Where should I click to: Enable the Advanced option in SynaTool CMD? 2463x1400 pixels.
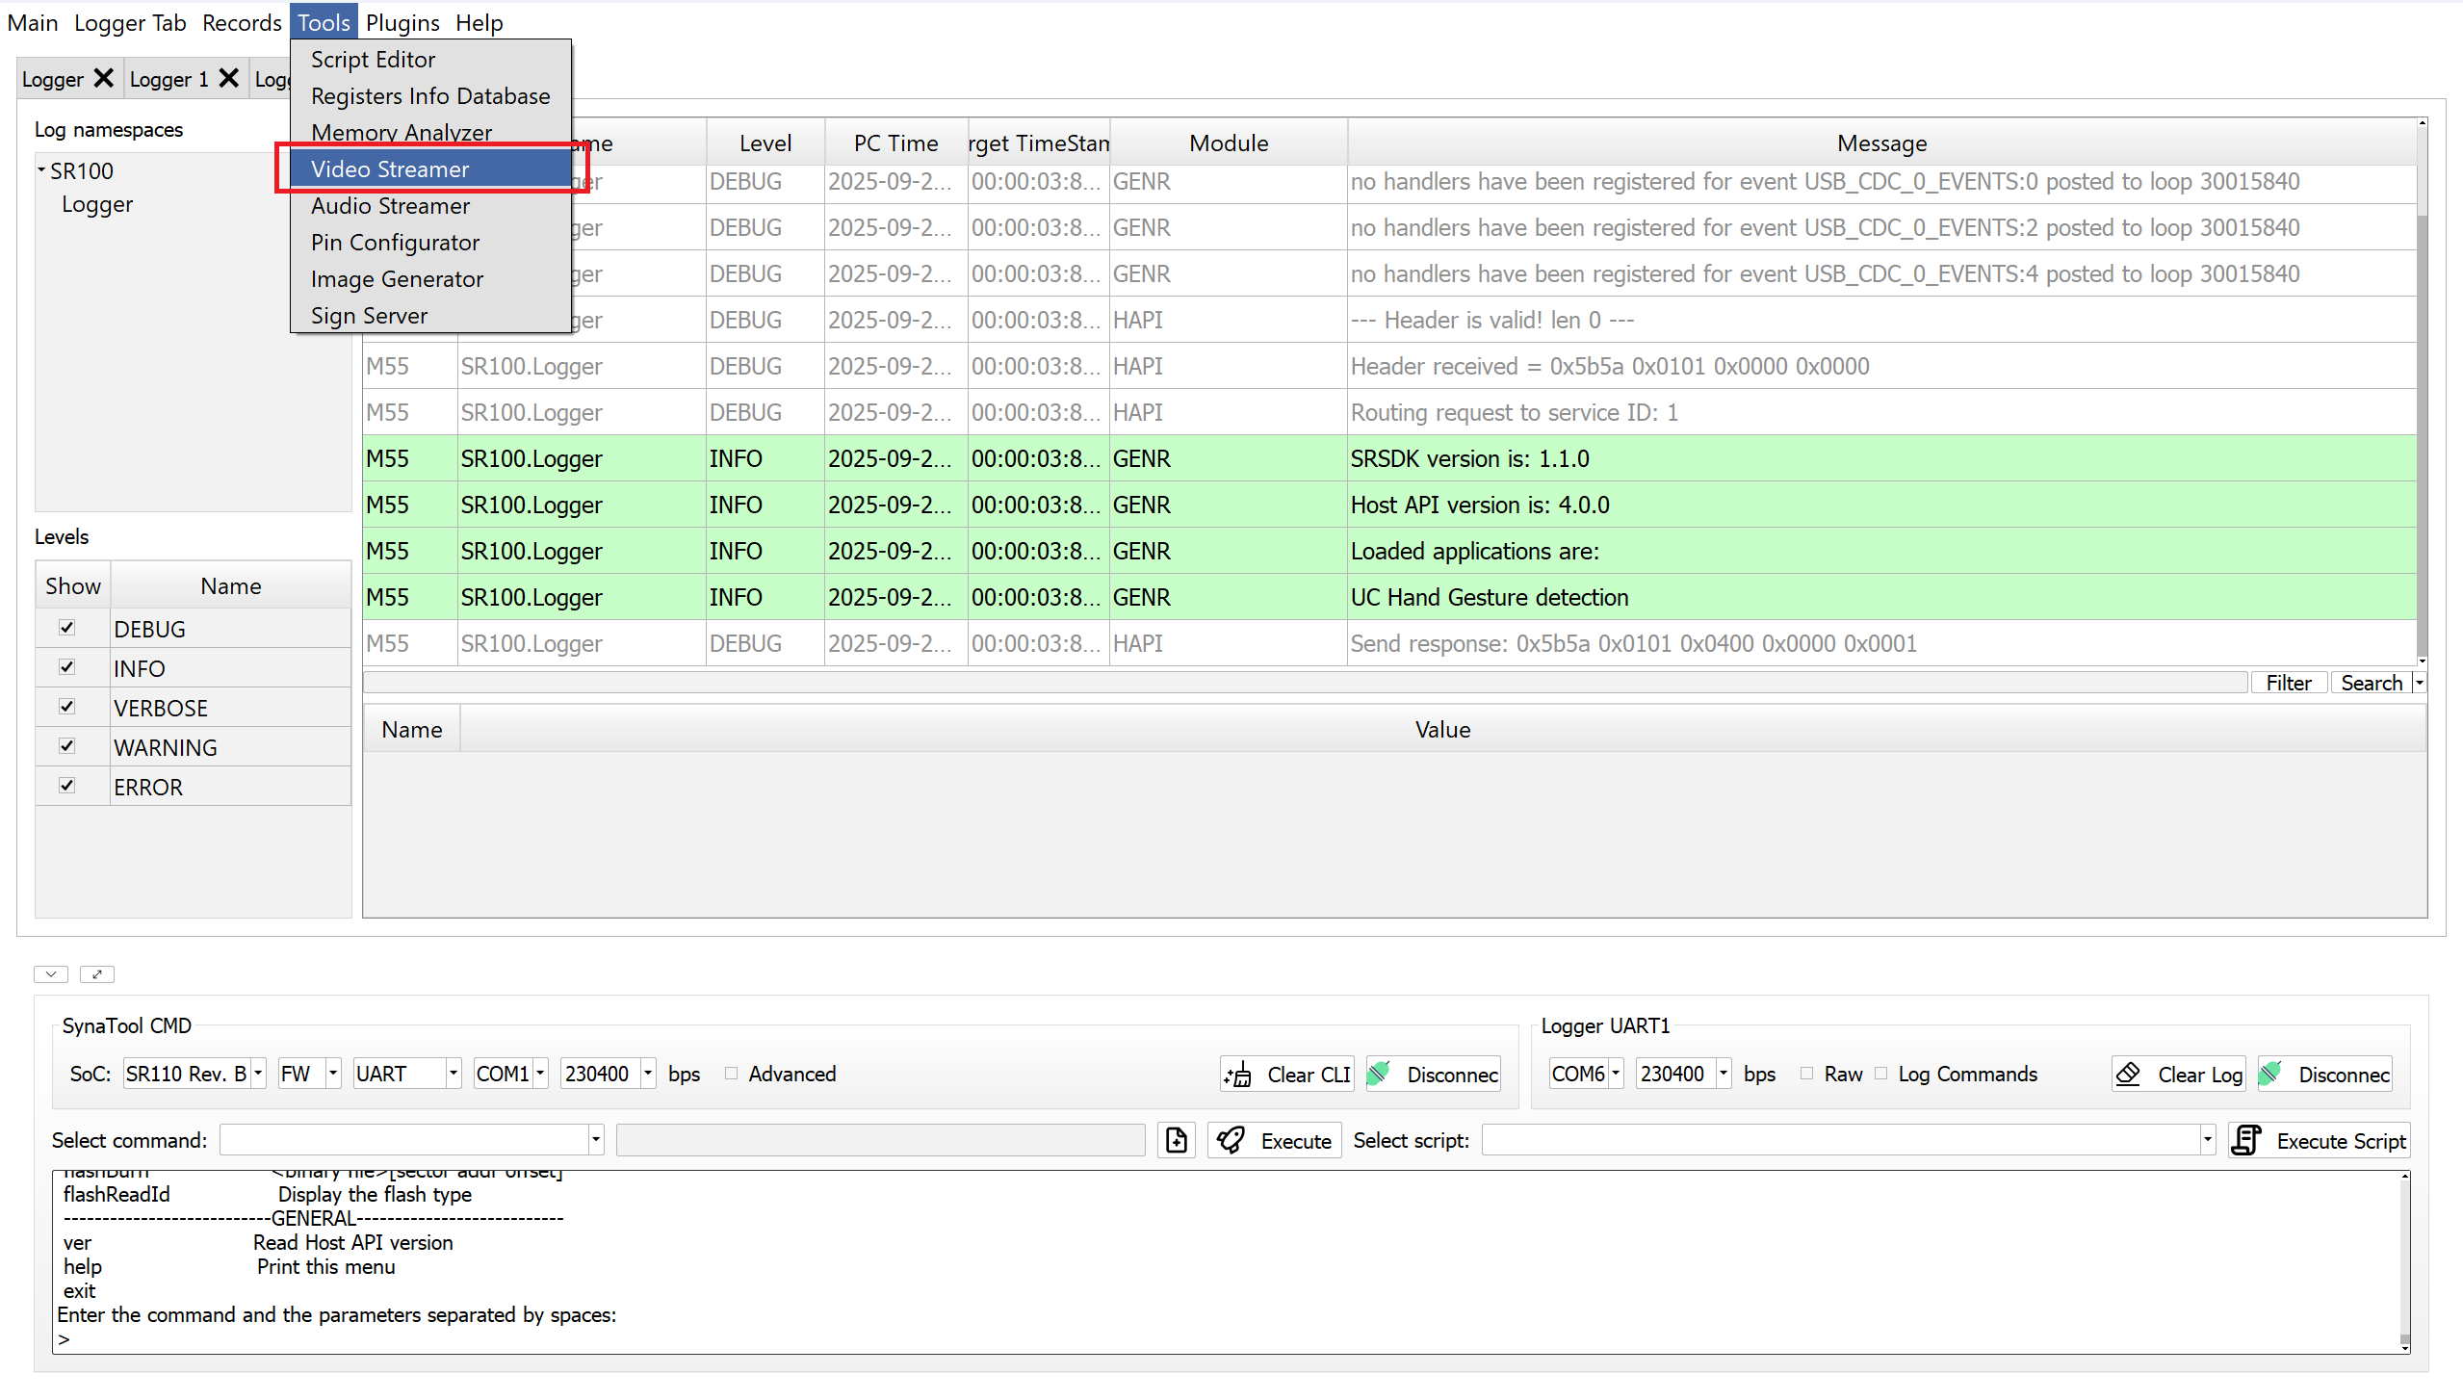click(731, 1074)
